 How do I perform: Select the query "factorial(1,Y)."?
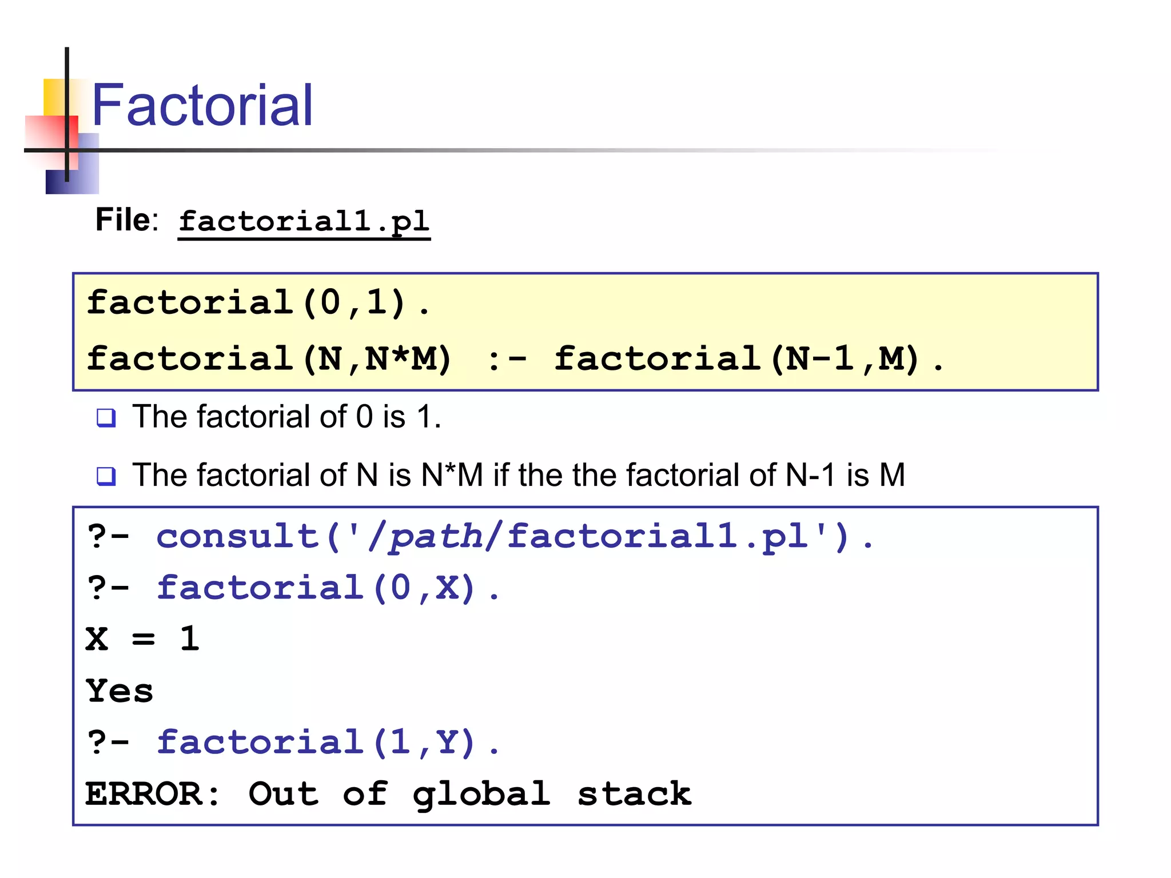(x=293, y=743)
